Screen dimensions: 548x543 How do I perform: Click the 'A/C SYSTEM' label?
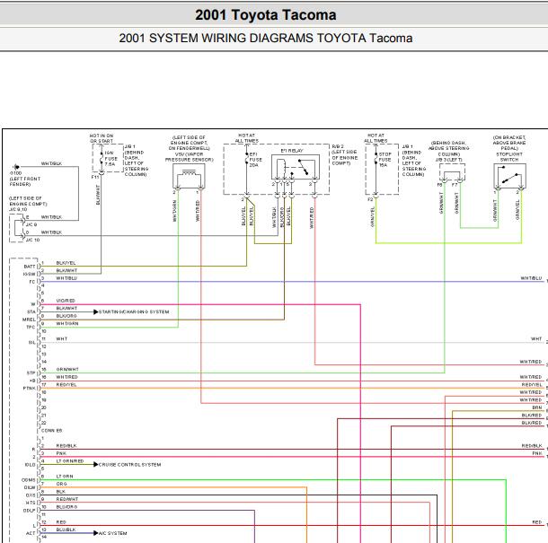[113, 533]
